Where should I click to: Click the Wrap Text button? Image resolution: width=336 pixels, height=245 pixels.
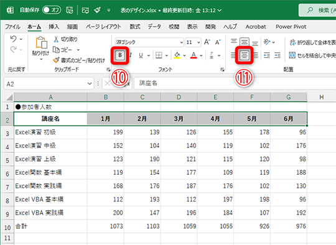(312, 42)
